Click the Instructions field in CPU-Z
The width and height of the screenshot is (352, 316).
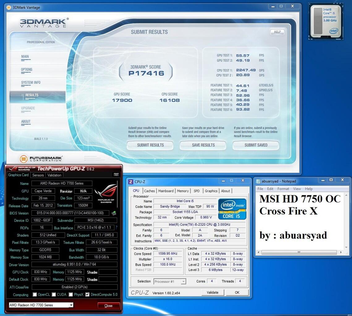[x=199, y=241]
